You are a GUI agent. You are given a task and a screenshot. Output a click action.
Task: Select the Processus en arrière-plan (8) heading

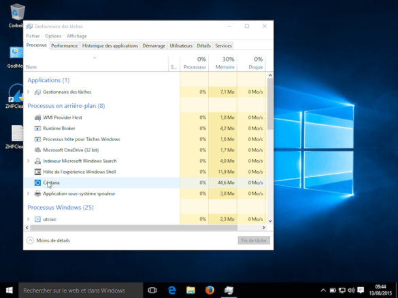66,106
